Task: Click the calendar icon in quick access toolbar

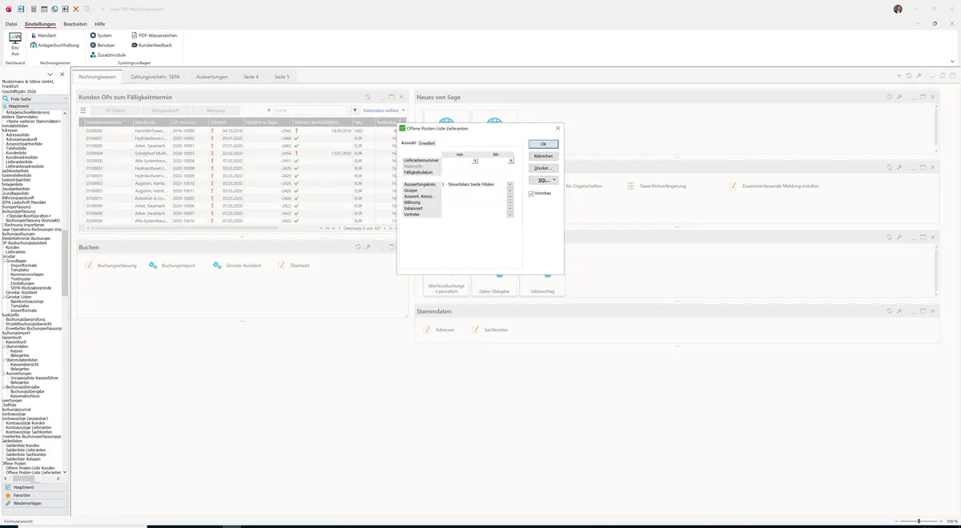Action: coord(44,9)
